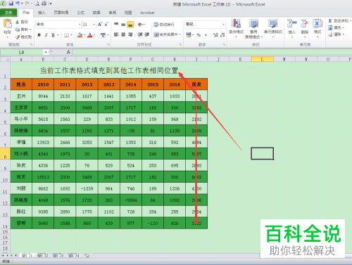Viewport: 352px width, 265px height.
Task: Switch to the Formulas (公式) tab
Action: click(80, 13)
